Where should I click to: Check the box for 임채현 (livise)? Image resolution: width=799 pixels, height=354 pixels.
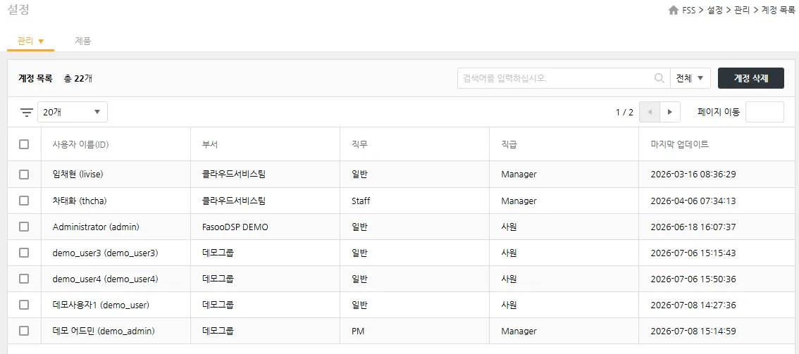24,175
